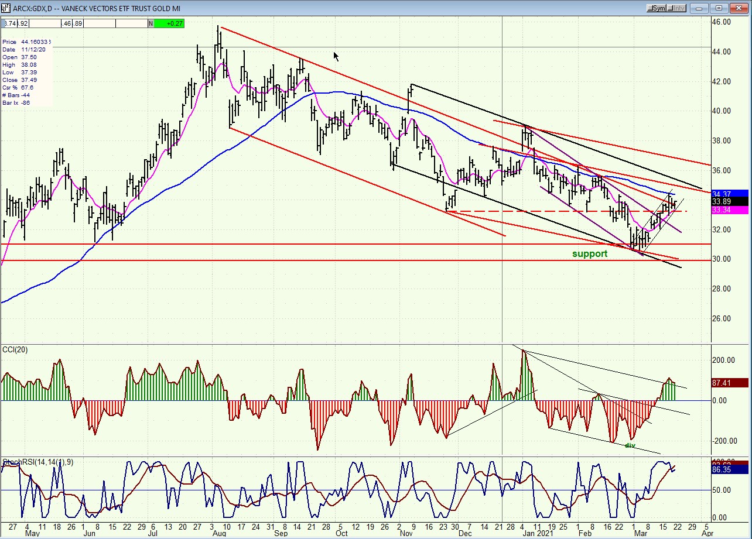752x539 pixels.
Task: Click the chart window icon in title bar
Action: point(6,8)
